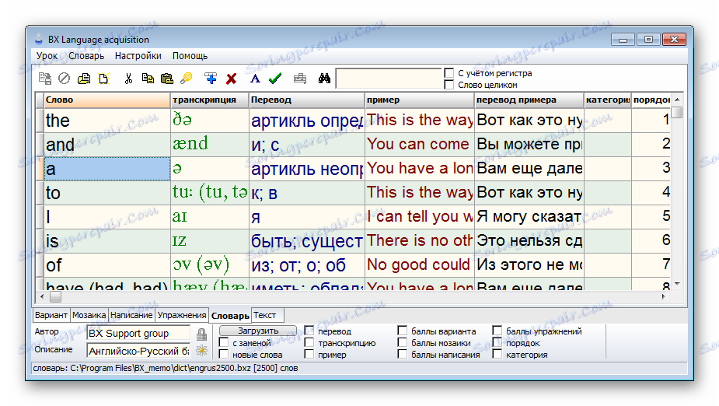Switch to the 'Мозаика' tab
This screenshot has height=406, width=719.
[89, 315]
